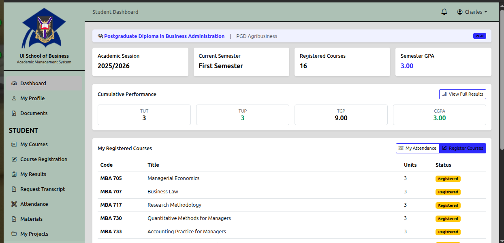Open the Charles user account dropdown
The image size is (504, 243).
(x=472, y=12)
